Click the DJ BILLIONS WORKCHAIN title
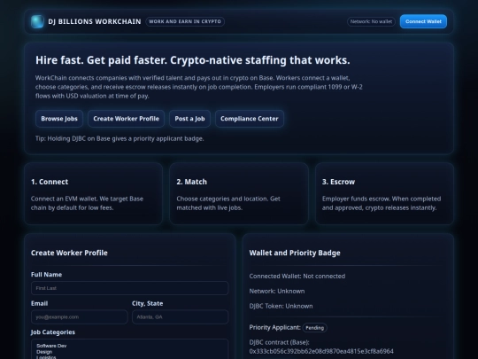The height and width of the screenshot is (359, 478). [x=95, y=21]
